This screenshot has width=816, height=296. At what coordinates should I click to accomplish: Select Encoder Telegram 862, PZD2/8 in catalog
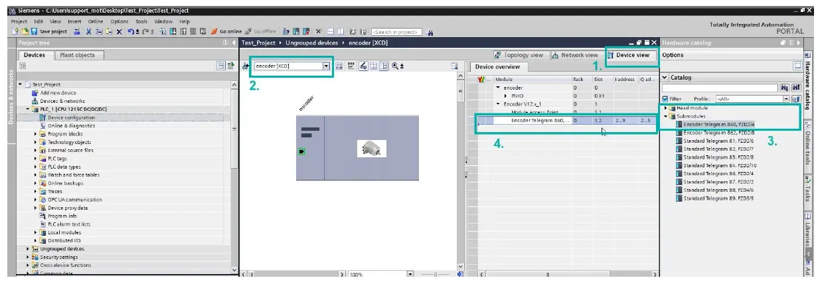click(x=718, y=132)
